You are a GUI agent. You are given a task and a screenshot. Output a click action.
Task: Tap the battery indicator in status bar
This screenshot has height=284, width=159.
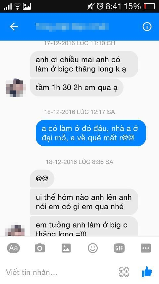coord(149,6)
